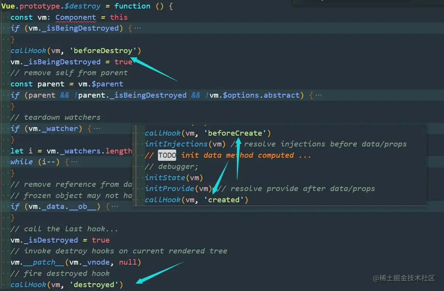444x291 pixels.
Task: Click the __patch__ method name
Action: coord(44,262)
